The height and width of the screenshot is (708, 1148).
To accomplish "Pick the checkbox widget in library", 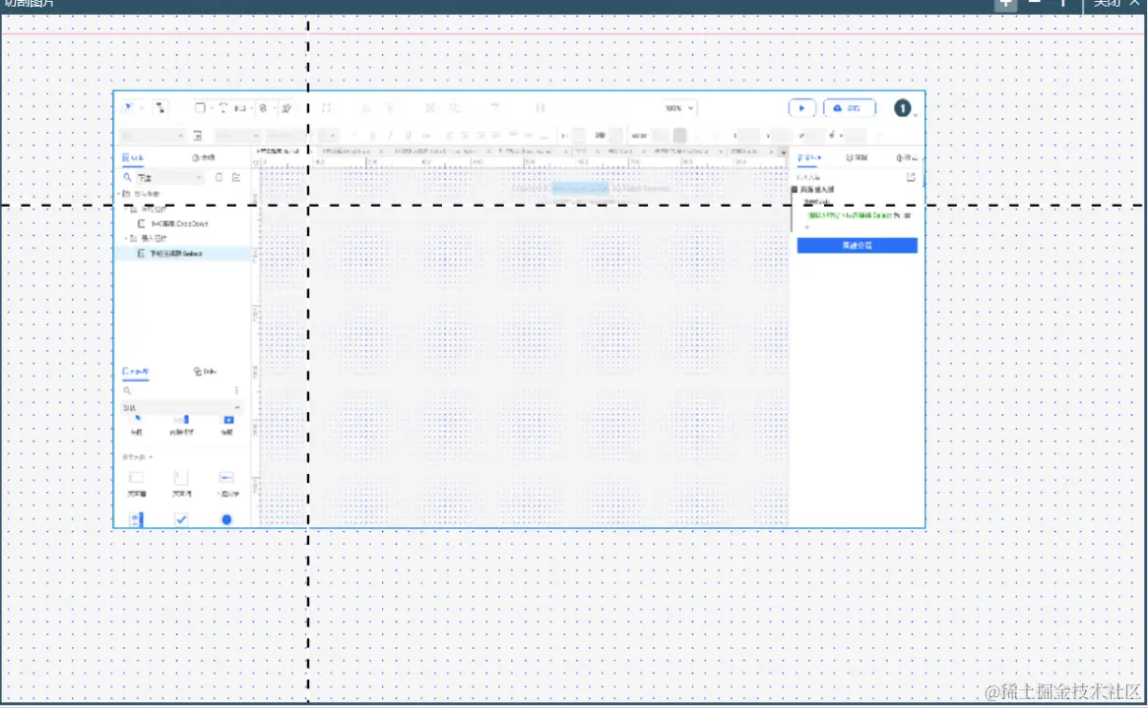I will coord(181,519).
